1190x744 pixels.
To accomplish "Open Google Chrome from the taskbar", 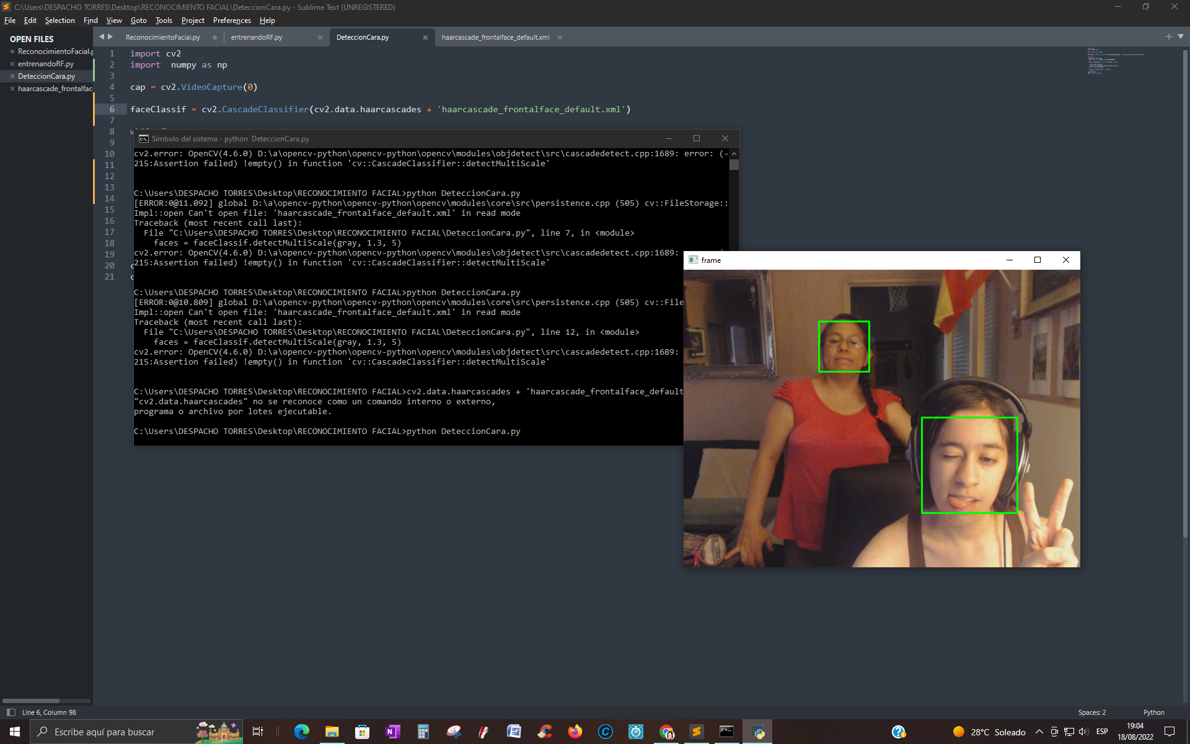I will click(x=667, y=732).
